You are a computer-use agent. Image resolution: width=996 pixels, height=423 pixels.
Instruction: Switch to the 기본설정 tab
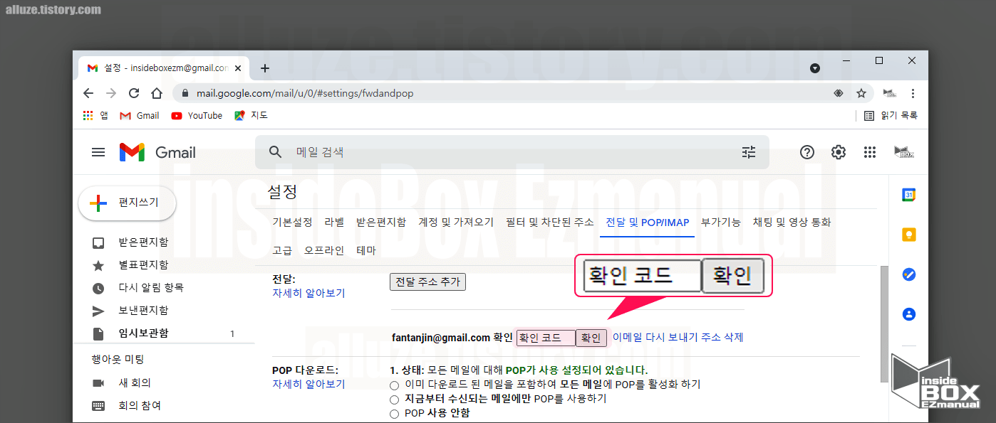tap(292, 223)
